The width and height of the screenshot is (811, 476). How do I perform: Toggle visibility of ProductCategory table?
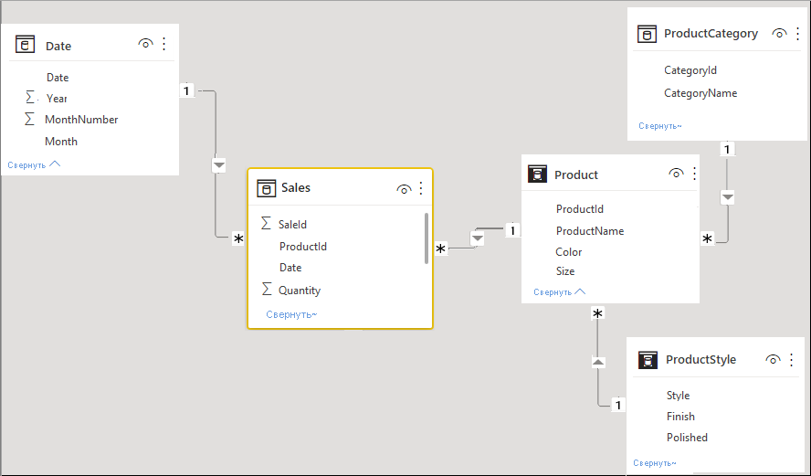(779, 34)
